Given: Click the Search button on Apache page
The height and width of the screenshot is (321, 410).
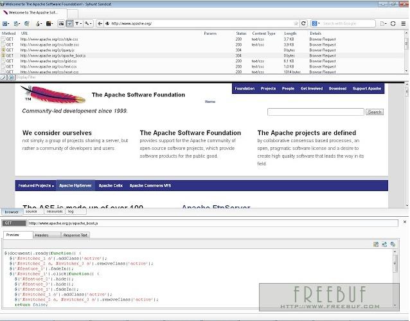Looking at the screenshot, I should pyautogui.click(x=375, y=112).
